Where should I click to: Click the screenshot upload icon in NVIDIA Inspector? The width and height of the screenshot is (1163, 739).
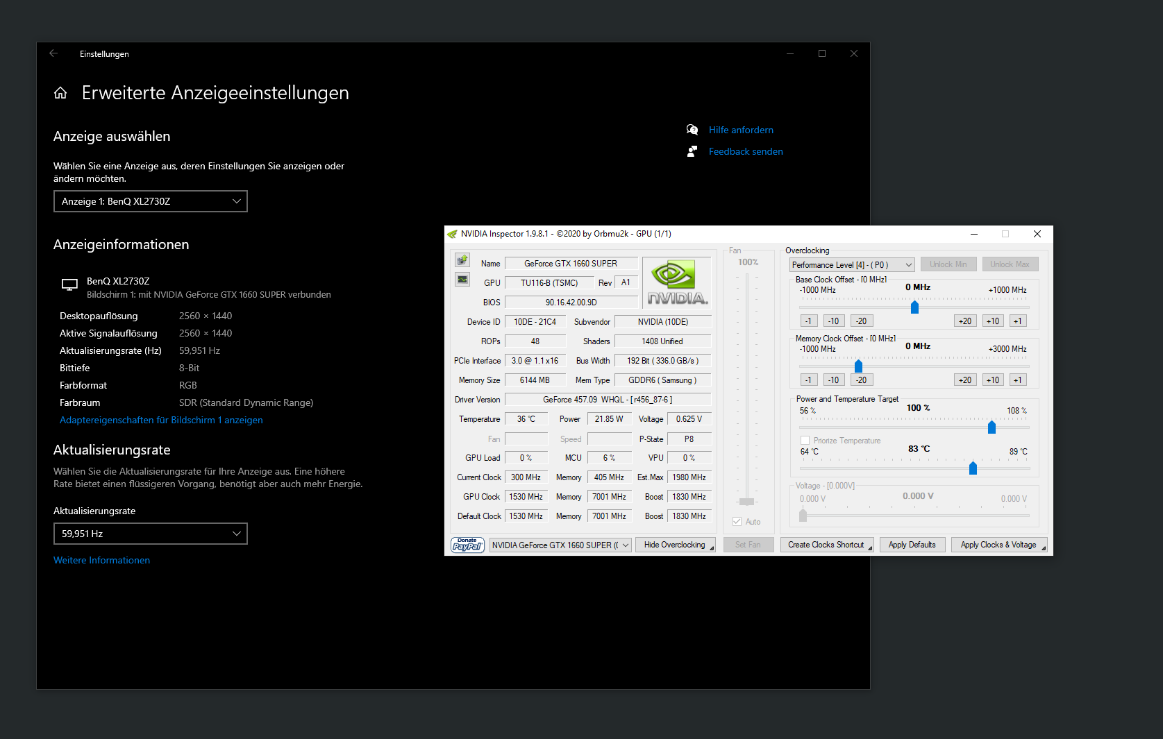pyautogui.click(x=462, y=260)
